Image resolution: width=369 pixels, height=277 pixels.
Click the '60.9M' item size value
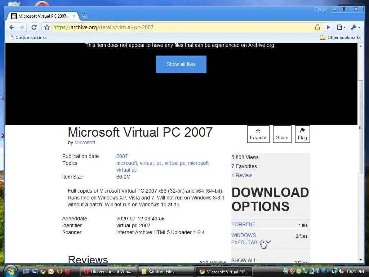[x=123, y=177]
